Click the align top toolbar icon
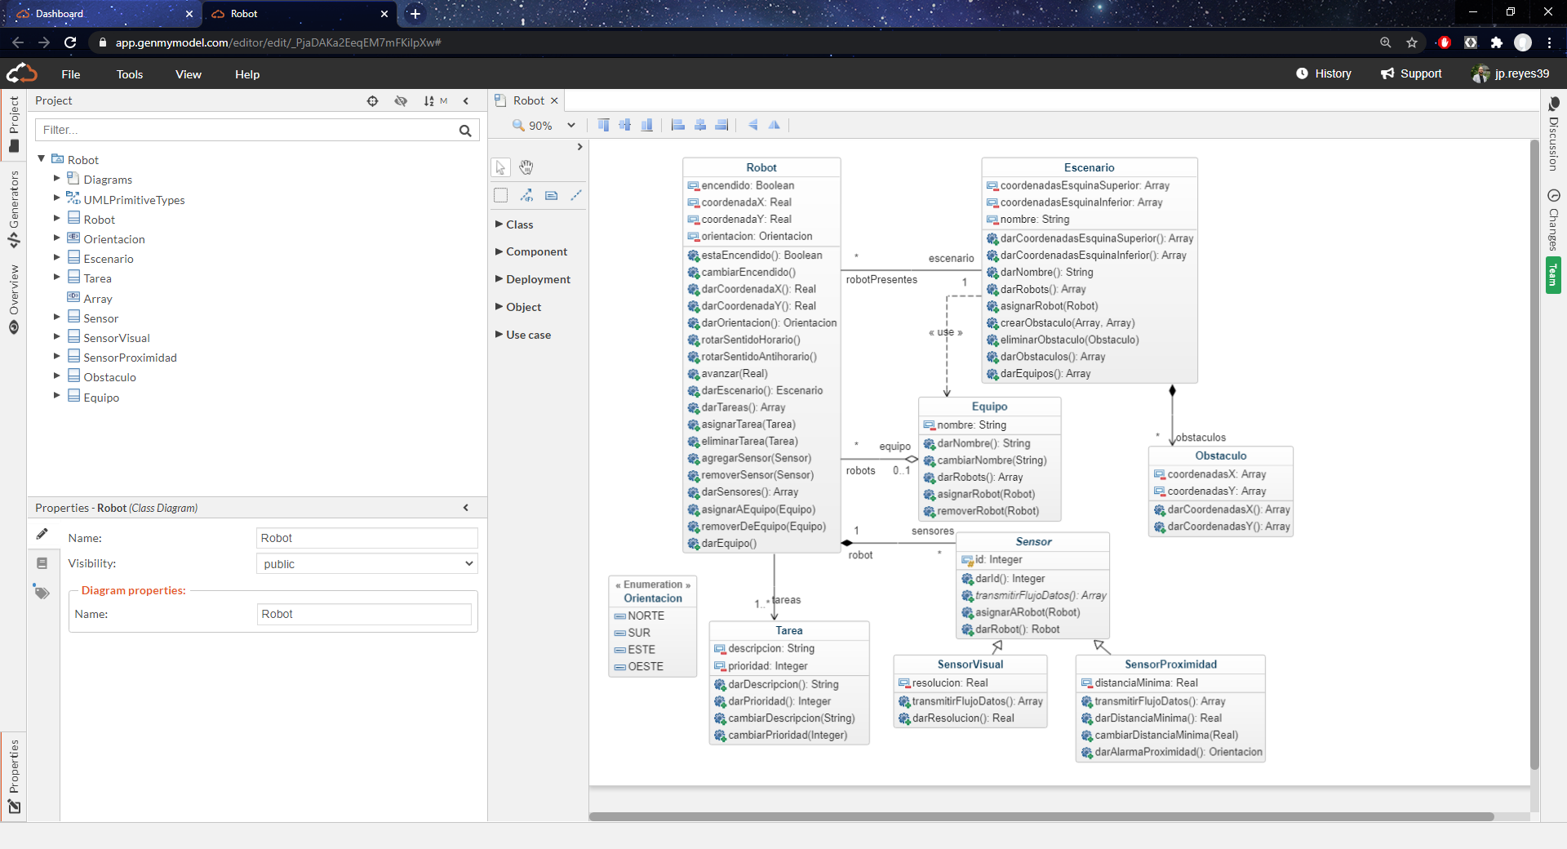This screenshot has height=849, width=1567. (x=603, y=125)
